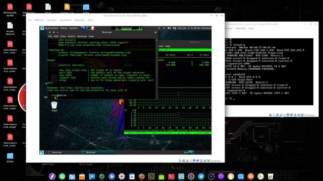Launch terminal from Parrot panel launcher
The image size is (323, 181).
[x=88, y=28]
